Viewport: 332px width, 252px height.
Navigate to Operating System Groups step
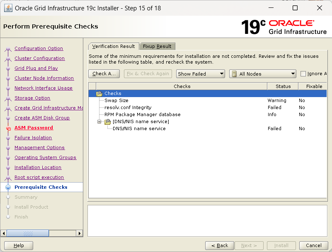click(45, 157)
